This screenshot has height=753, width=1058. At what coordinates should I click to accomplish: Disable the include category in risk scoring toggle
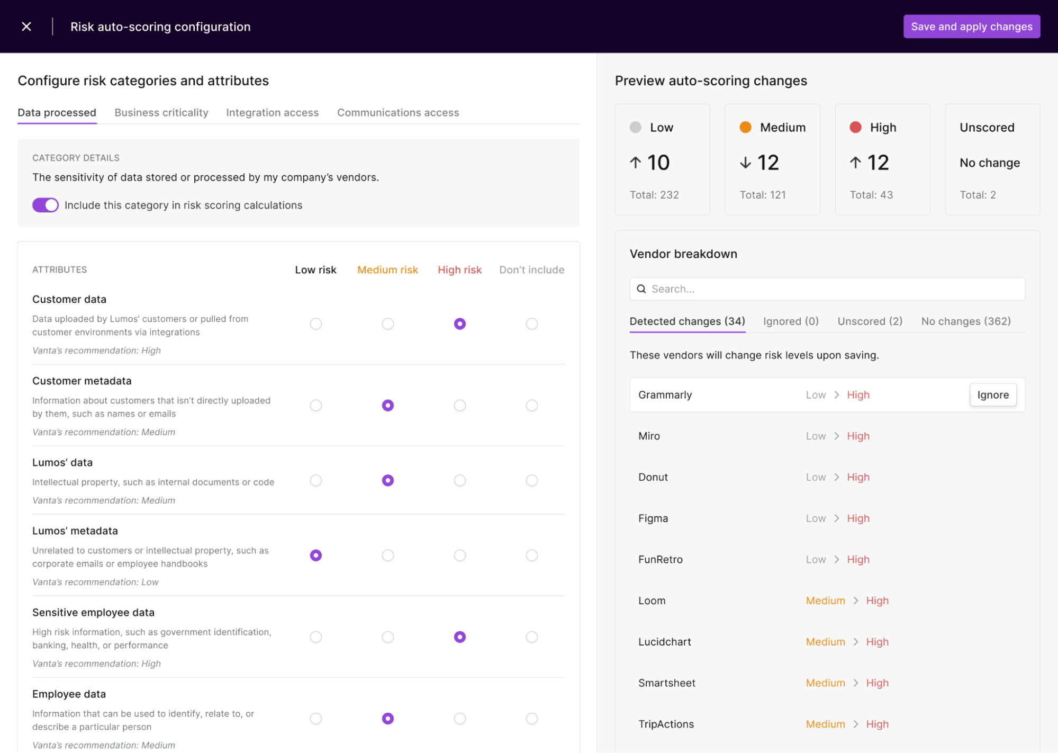(45, 205)
